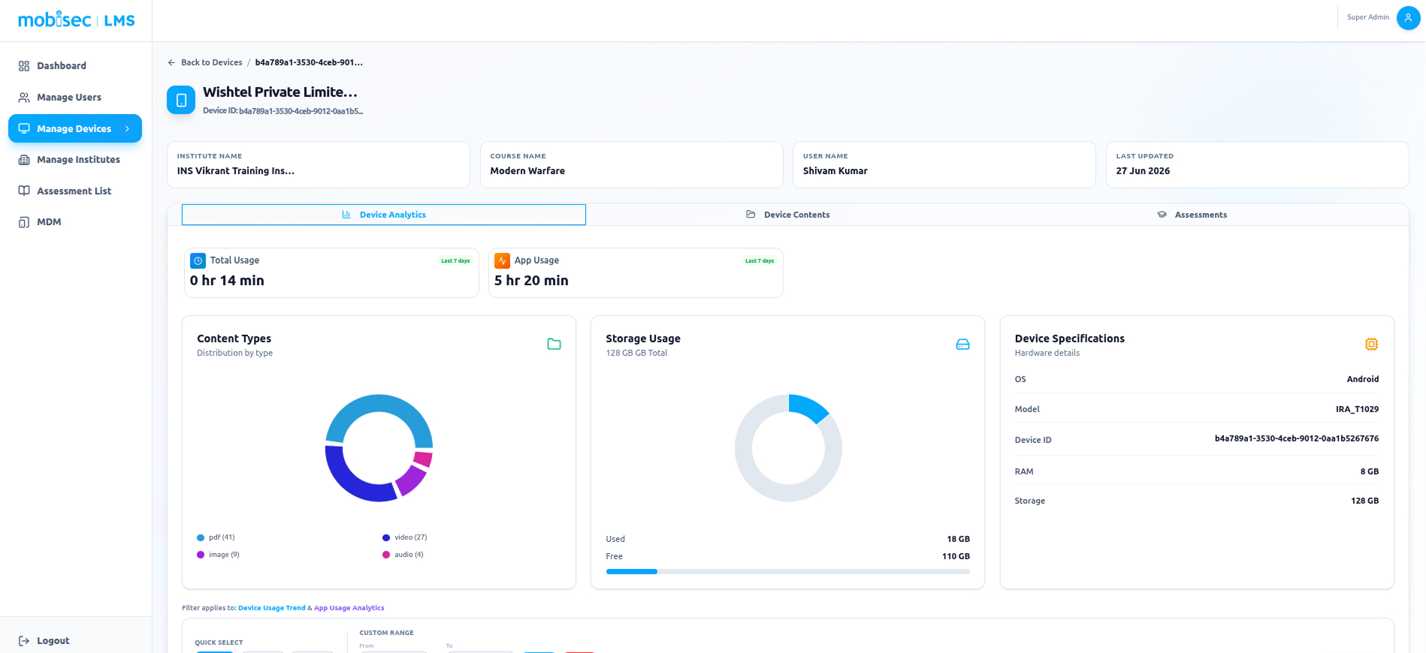1426x653 pixels.
Task: Click the Super Admin avatar icon
Action: click(x=1408, y=18)
